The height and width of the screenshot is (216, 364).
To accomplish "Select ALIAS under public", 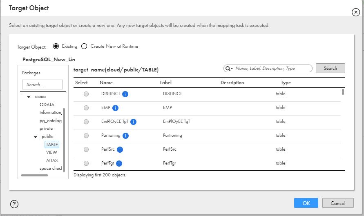I will click(52, 160).
